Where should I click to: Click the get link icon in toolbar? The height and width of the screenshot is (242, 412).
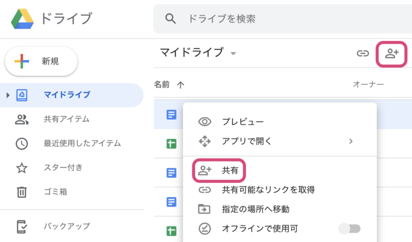[363, 53]
